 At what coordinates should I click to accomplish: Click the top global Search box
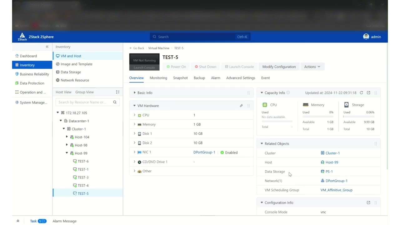point(200,37)
